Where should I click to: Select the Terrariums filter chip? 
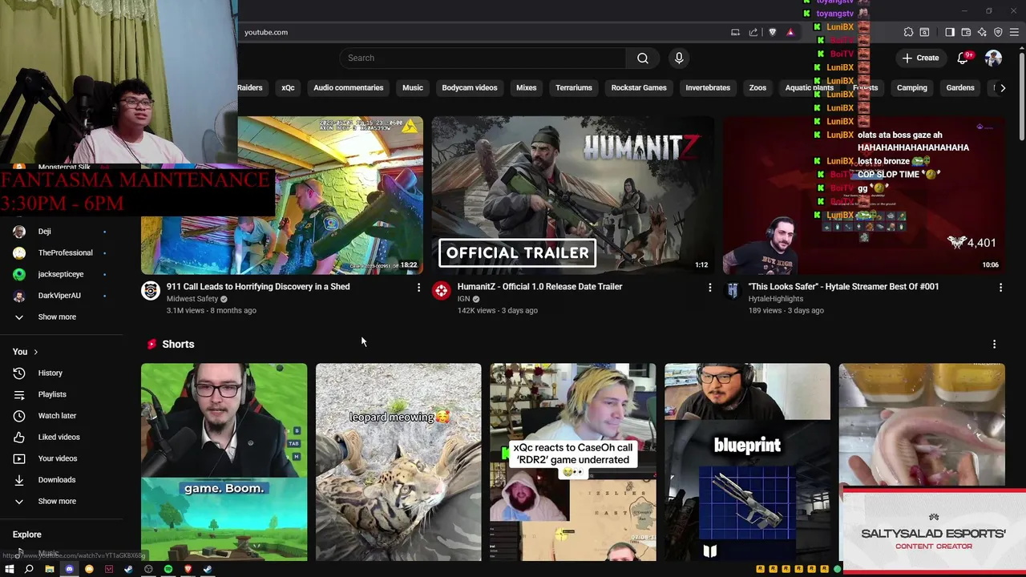(574, 87)
